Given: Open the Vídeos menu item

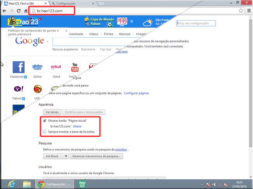Looking at the screenshot, I should pyautogui.click(x=93, y=34).
